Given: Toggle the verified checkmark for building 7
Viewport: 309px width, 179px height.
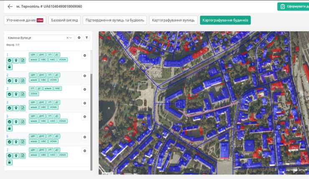Looking at the screenshot, I should click(9, 156).
